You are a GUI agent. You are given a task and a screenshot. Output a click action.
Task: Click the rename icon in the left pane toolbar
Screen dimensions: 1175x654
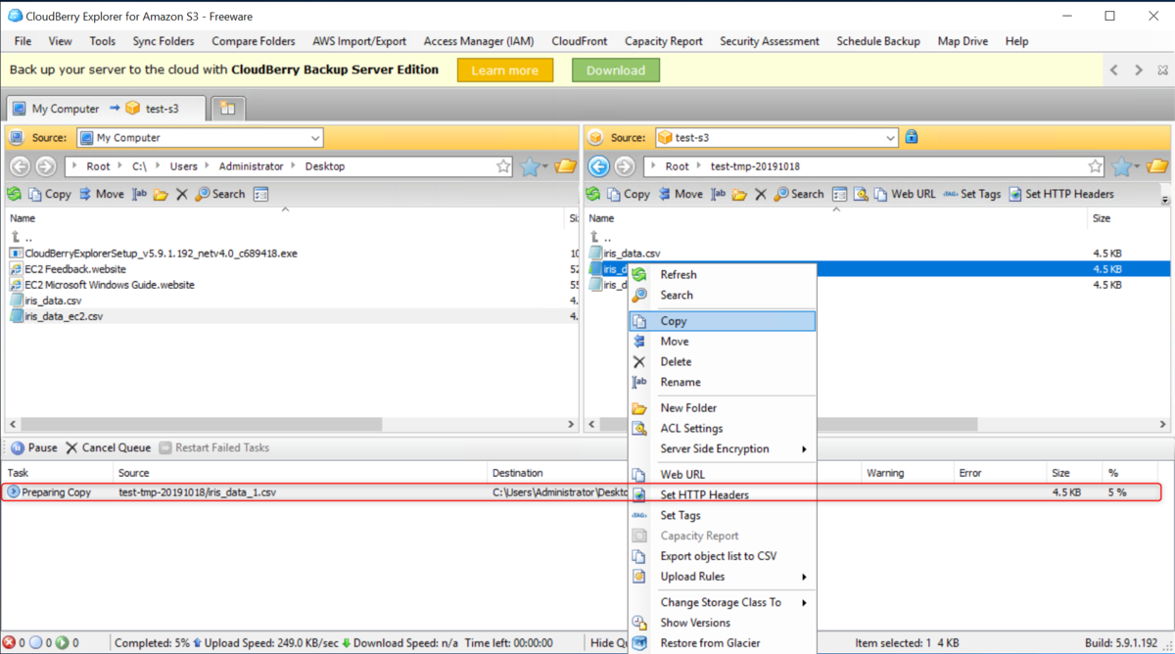click(x=140, y=194)
